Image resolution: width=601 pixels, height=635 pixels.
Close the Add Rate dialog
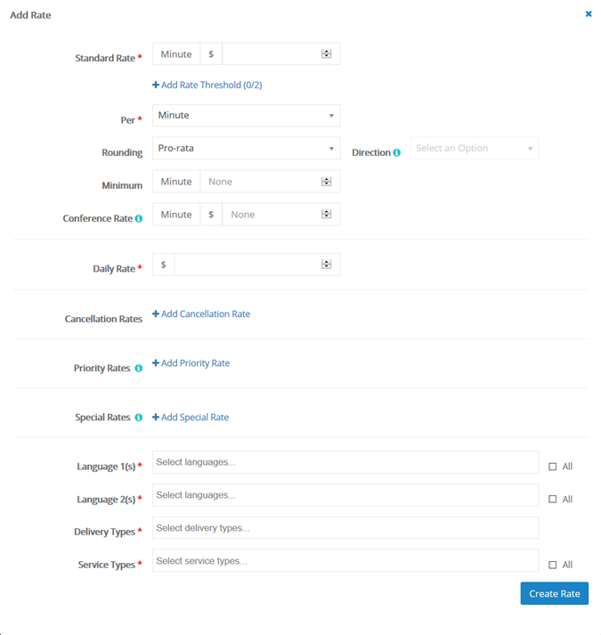(589, 14)
